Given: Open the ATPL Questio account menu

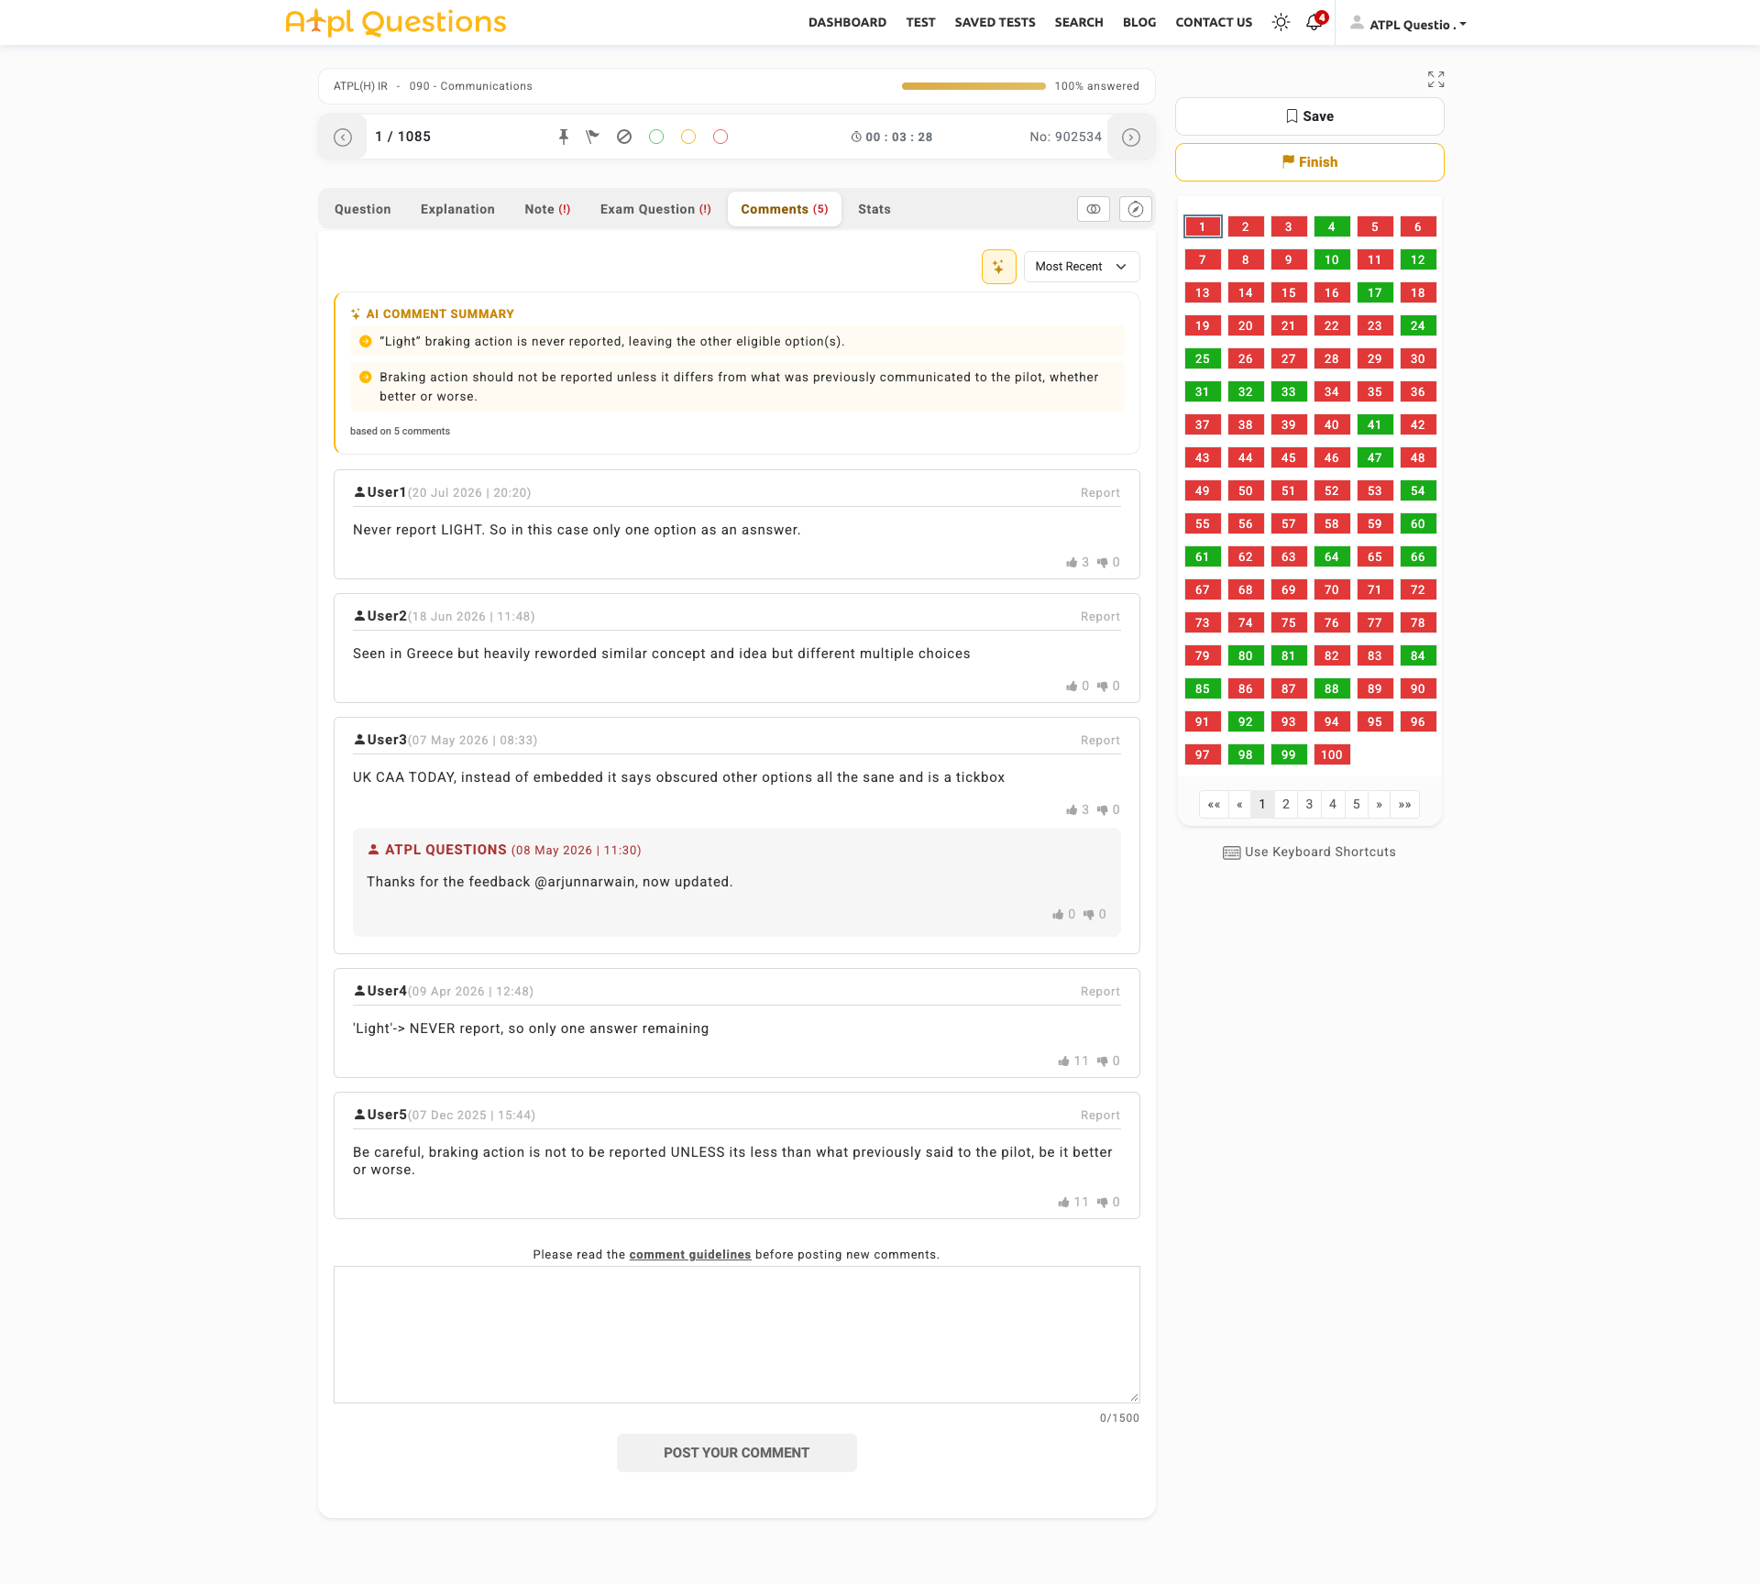Looking at the screenshot, I should click(1409, 24).
